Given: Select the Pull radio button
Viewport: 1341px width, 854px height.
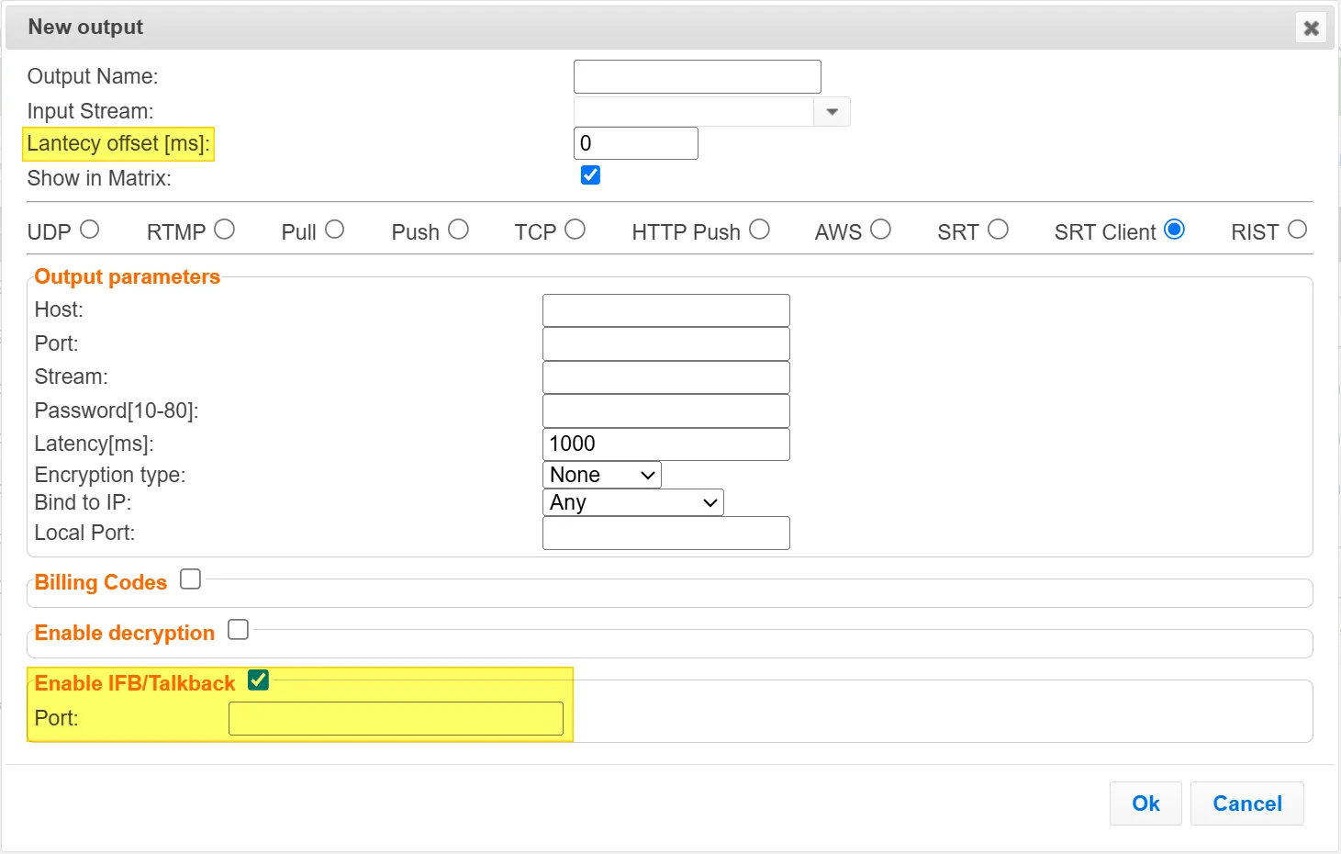Looking at the screenshot, I should click(334, 230).
